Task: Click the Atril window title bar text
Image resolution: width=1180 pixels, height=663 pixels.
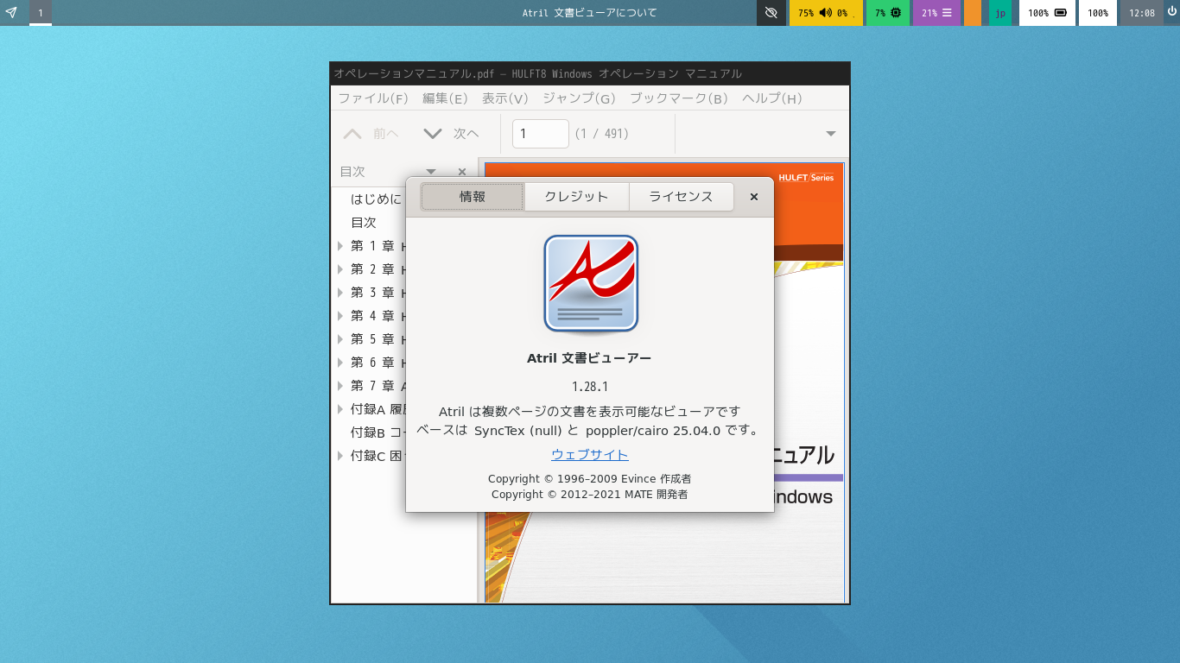Action: 537,73
